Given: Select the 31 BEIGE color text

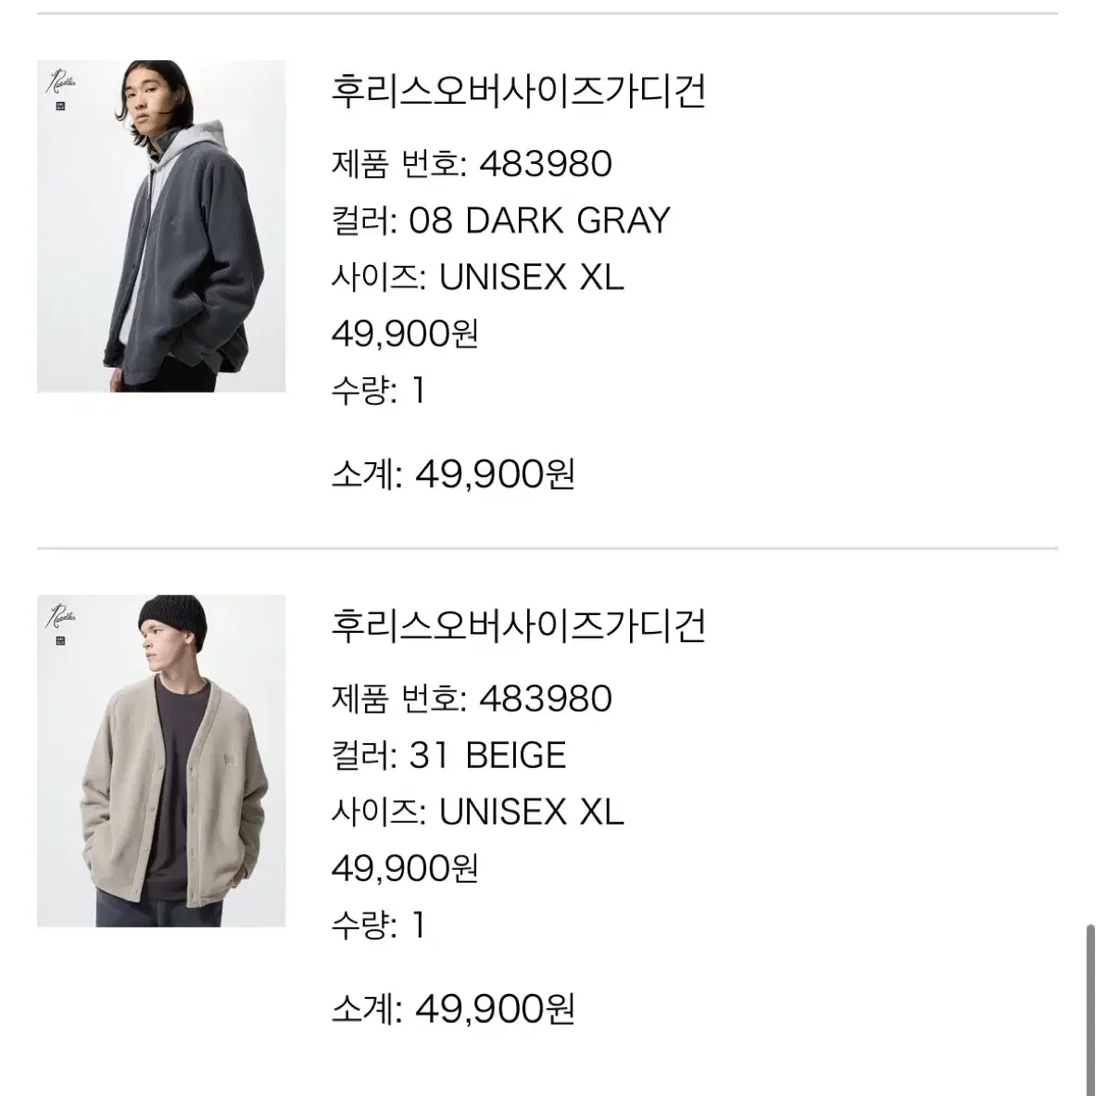Looking at the screenshot, I should [x=487, y=755].
